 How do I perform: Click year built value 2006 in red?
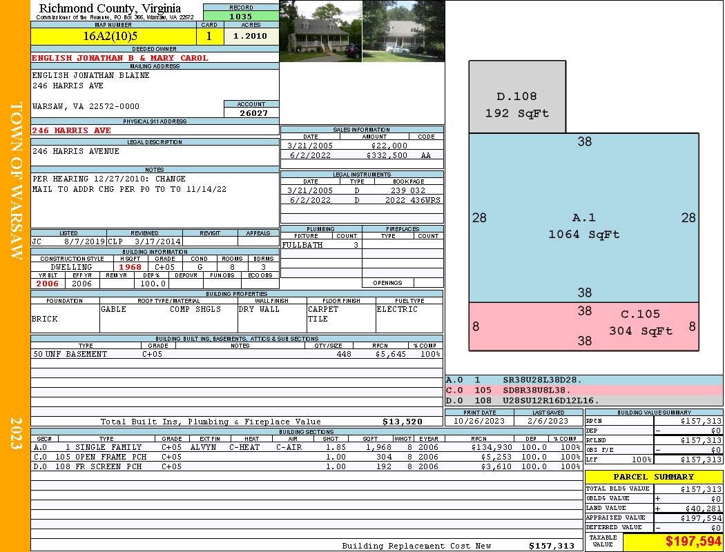(x=47, y=284)
